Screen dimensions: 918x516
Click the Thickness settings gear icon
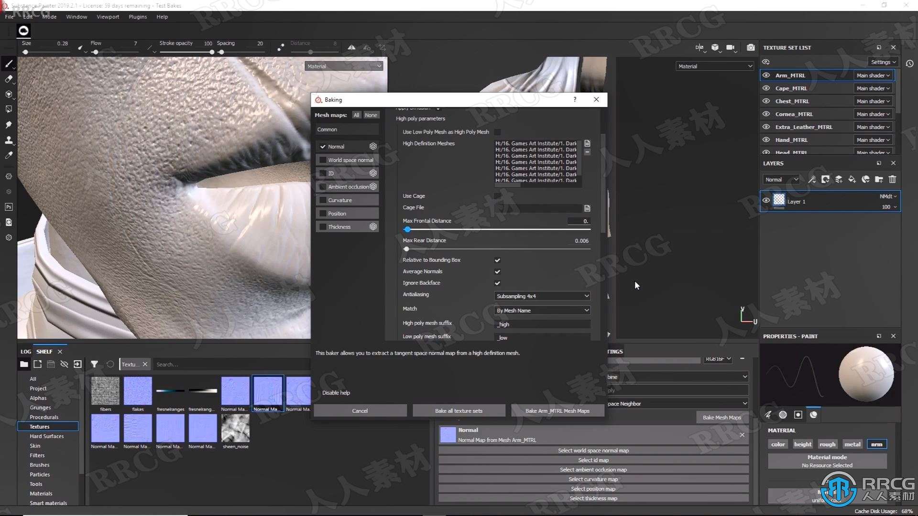tap(373, 227)
